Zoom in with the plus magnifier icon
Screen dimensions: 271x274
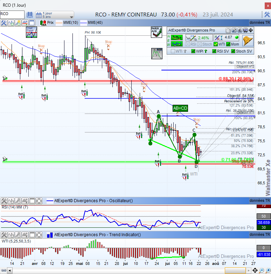pyautogui.click(x=268, y=271)
